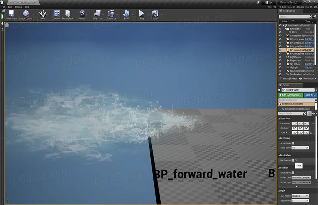Click Edit BP link for BP_semi_sphere

(309, 54)
